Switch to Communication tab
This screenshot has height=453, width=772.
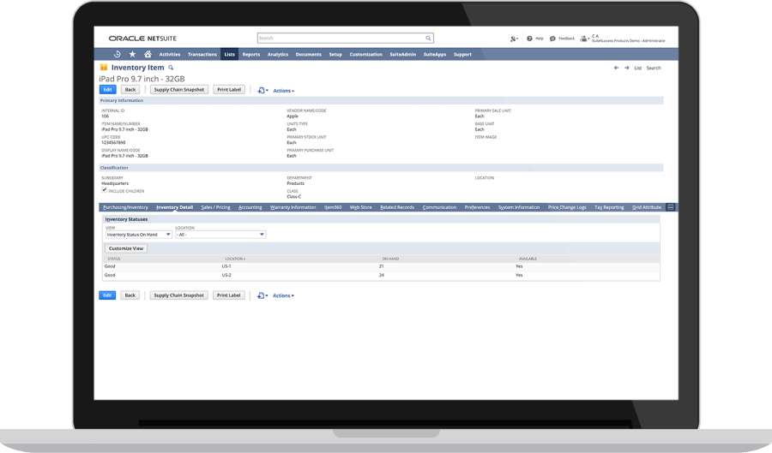pos(439,207)
